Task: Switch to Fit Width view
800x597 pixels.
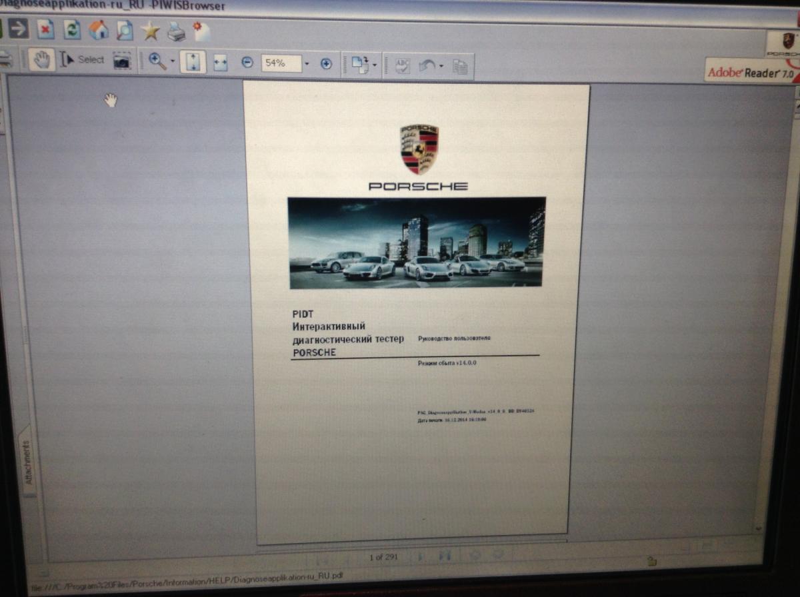Action: tap(220, 63)
